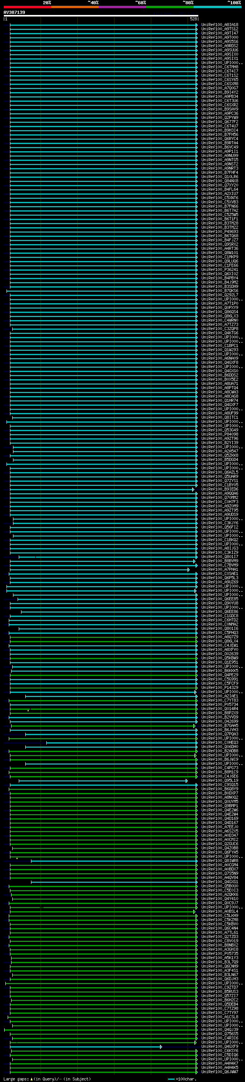This screenshot has width=245, height=1082.
Task: Click the green ~80% legend bar
Action: [170, 7]
